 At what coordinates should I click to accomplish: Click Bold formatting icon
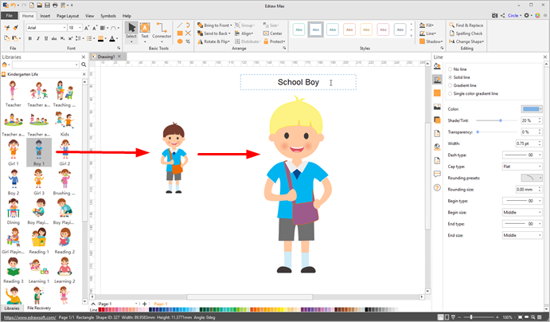click(29, 38)
